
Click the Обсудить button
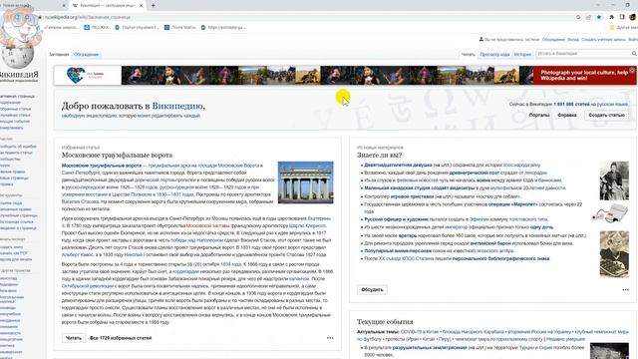click(372, 290)
